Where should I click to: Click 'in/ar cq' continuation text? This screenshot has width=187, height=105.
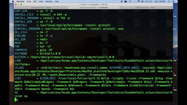21,96
